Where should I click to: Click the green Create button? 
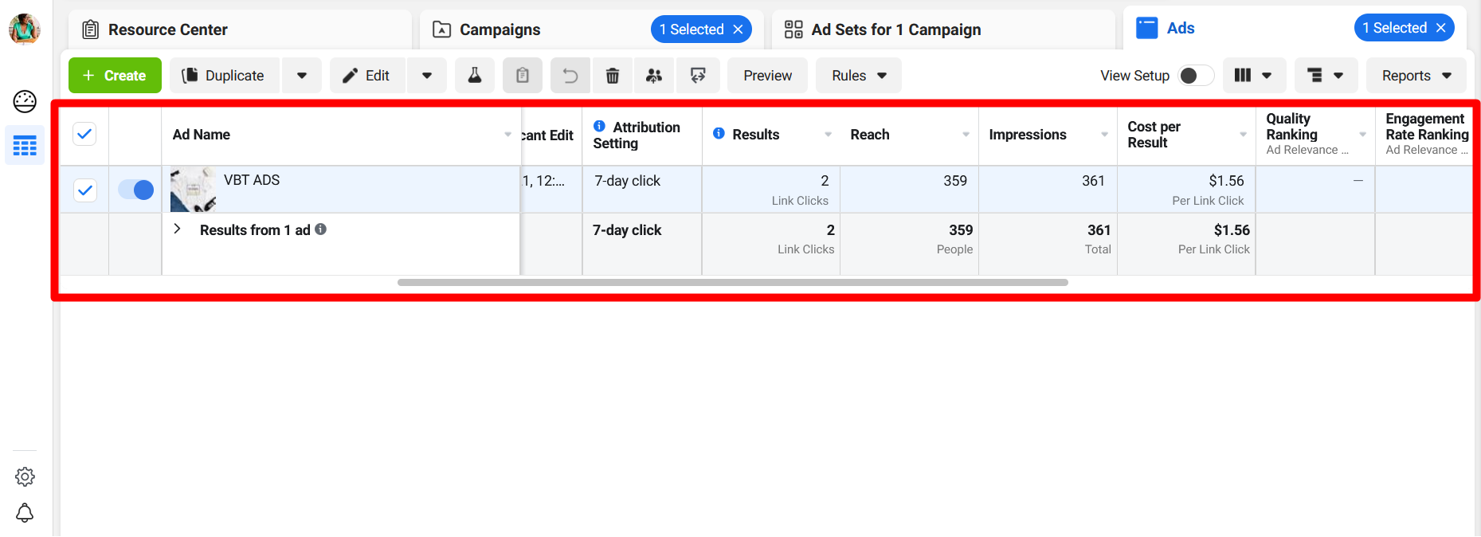point(115,76)
